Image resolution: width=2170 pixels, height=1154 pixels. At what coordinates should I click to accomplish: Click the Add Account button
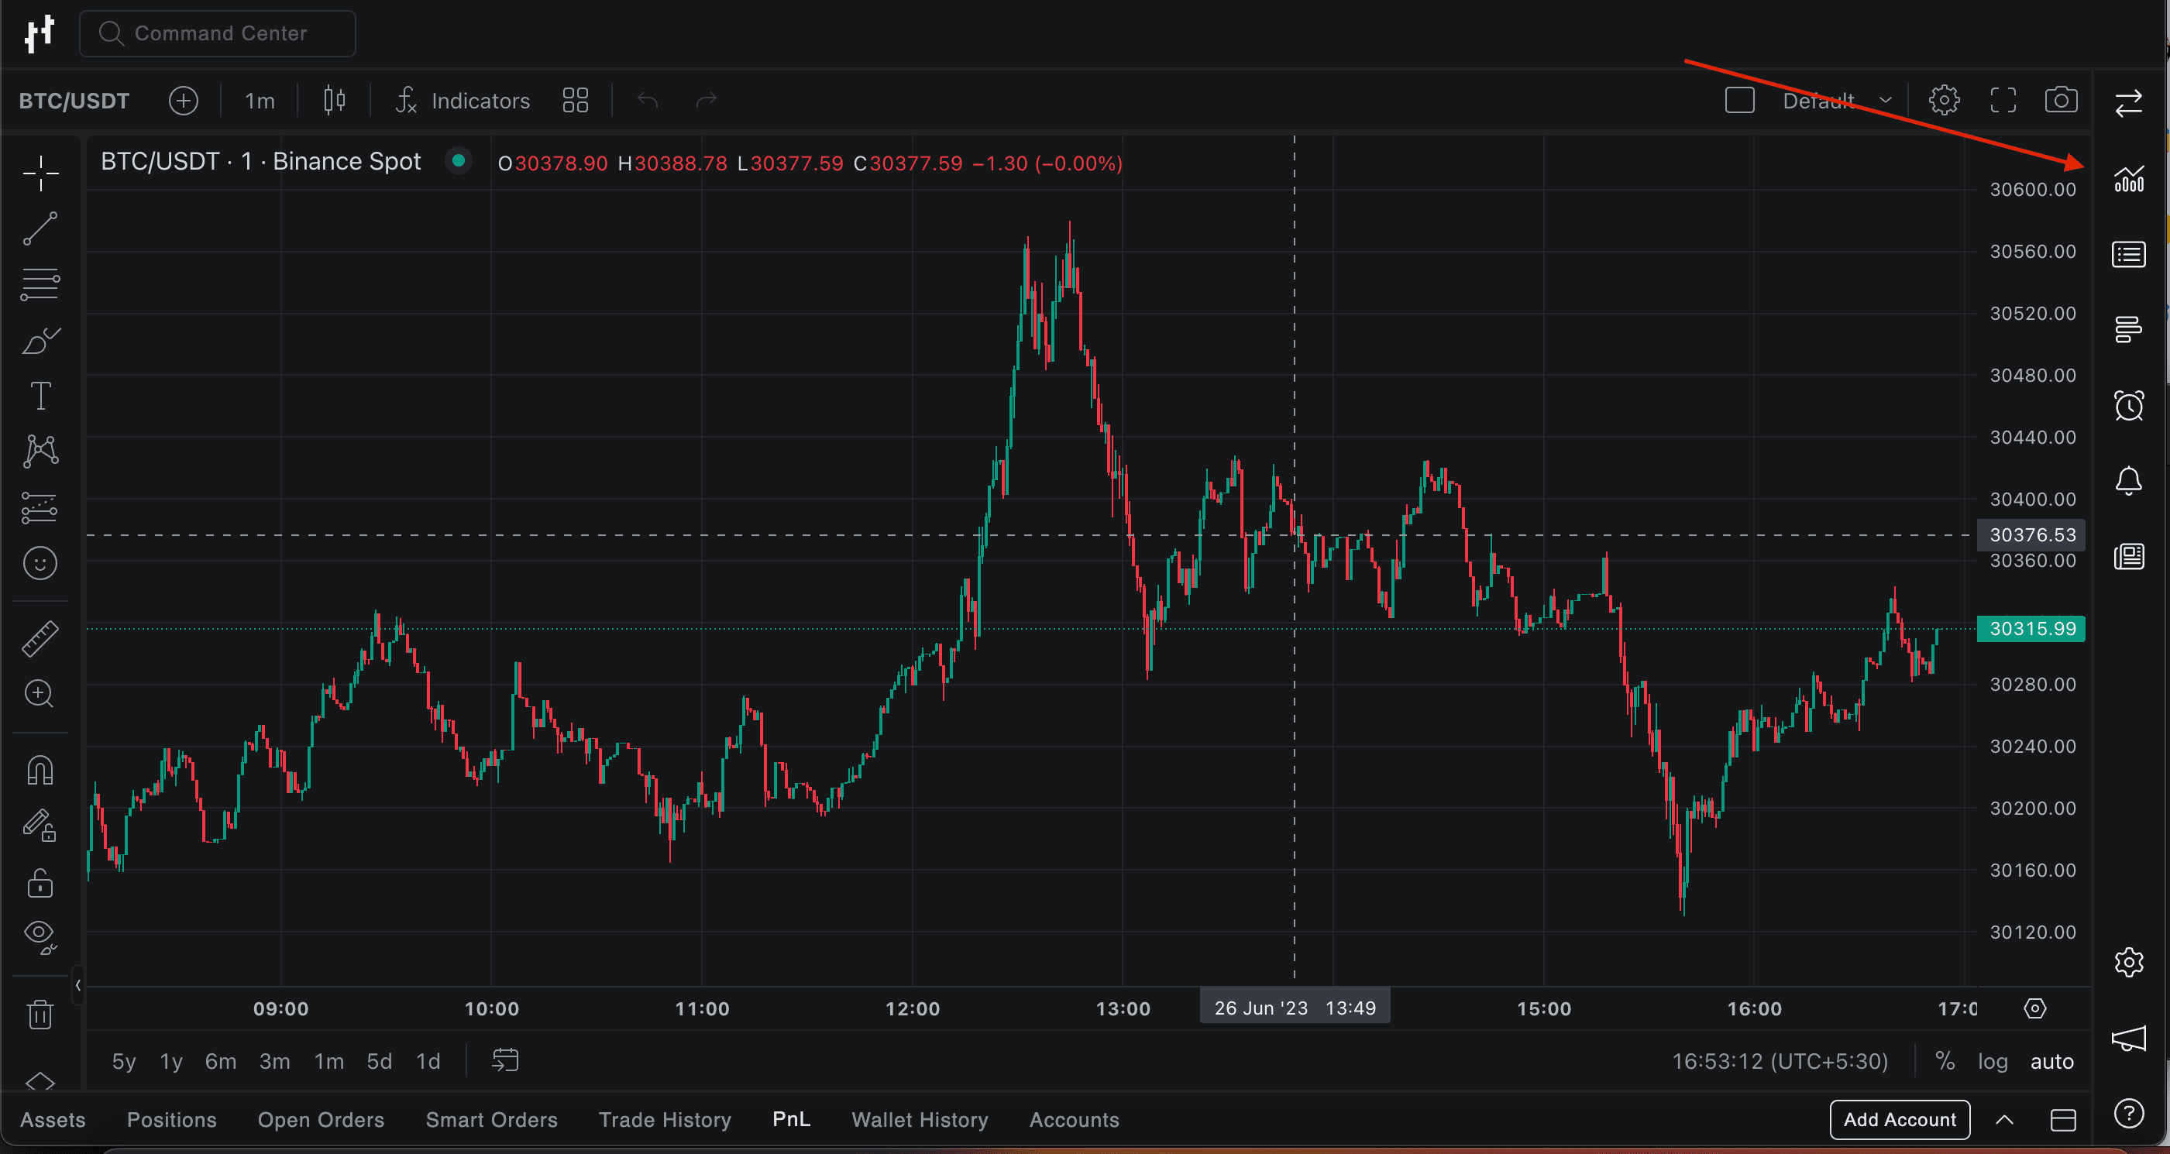pos(1899,1119)
